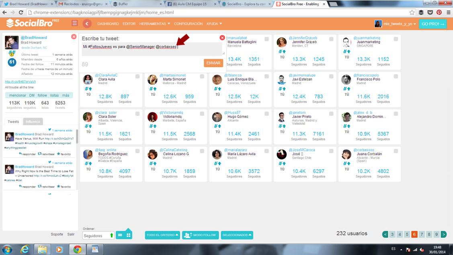
Task: Toggle the green sort direction arrow
Action: click(x=111, y=236)
